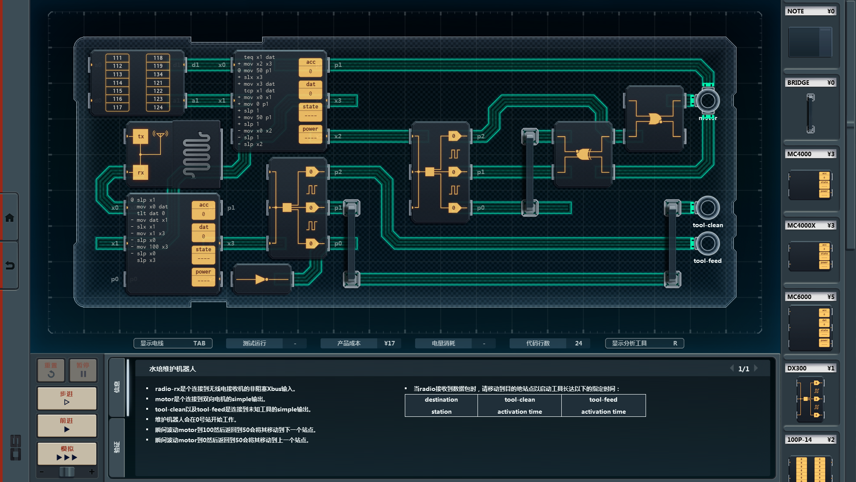
Task: Click the advance play button
Action: [x=67, y=425]
